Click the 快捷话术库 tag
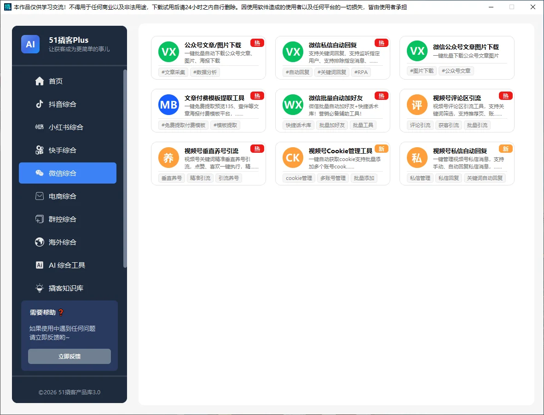The image size is (544, 415). tap(298, 125)
